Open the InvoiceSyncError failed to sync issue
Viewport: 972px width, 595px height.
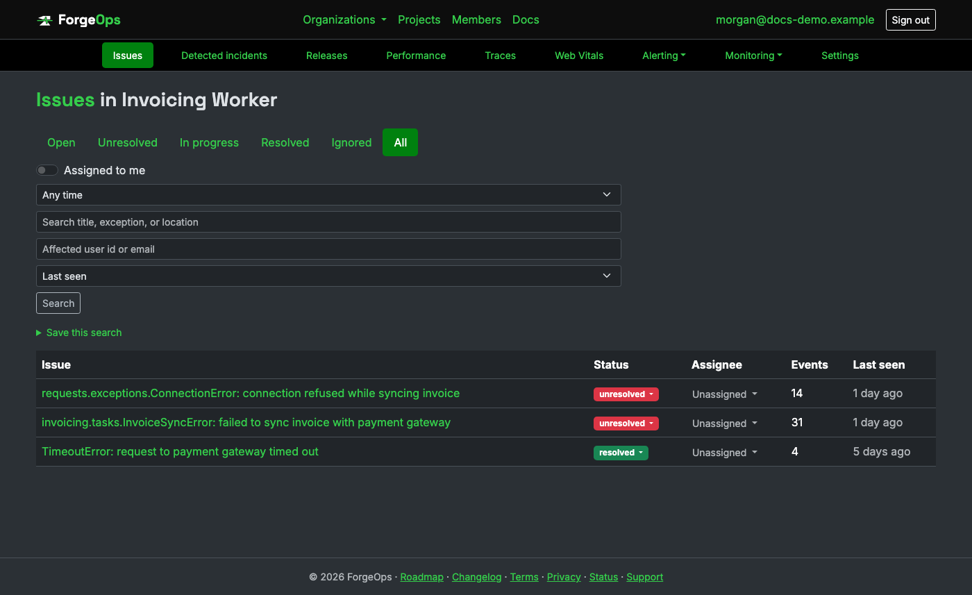coord(246,423)
